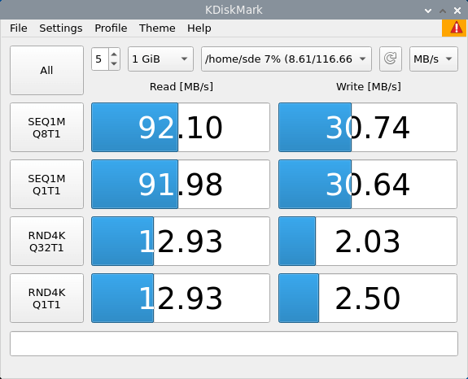Start the RND4K Q32T1 benchmark

coord(47,242)
